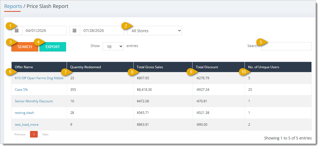Edit the 04/01/2026 start date field
Viewport: 320px width, 148px height.
[44, 31]
